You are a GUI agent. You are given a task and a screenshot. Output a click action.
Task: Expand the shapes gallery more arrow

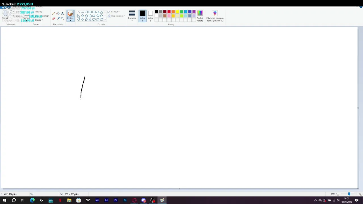[x=105, y=20]
